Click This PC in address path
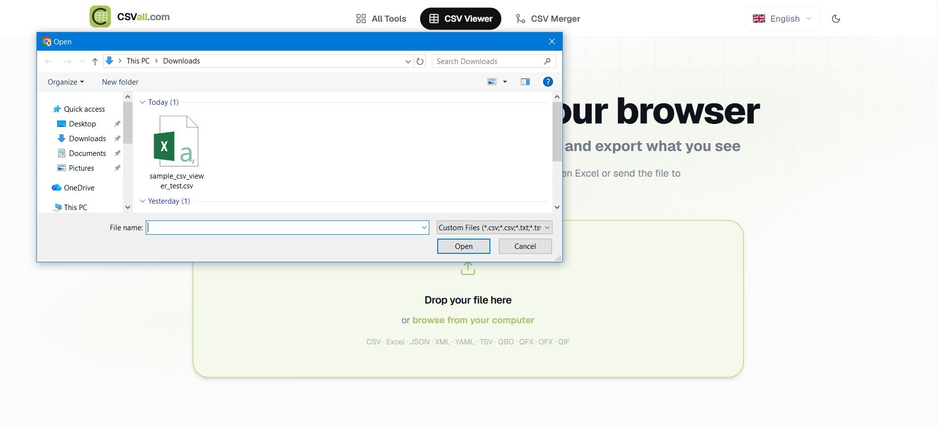The height and width of the screenshot is (428, 938). coord(138,61)
